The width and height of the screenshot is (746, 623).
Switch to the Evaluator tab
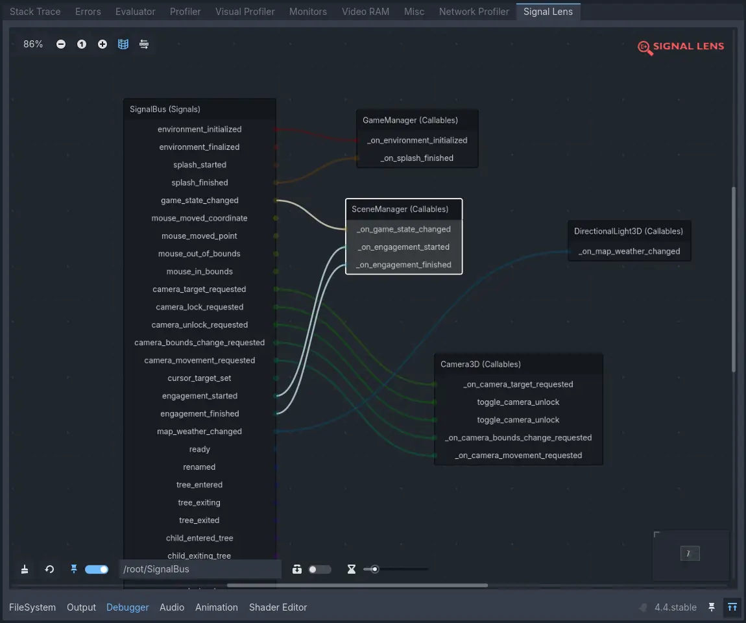tap(136, 12)
